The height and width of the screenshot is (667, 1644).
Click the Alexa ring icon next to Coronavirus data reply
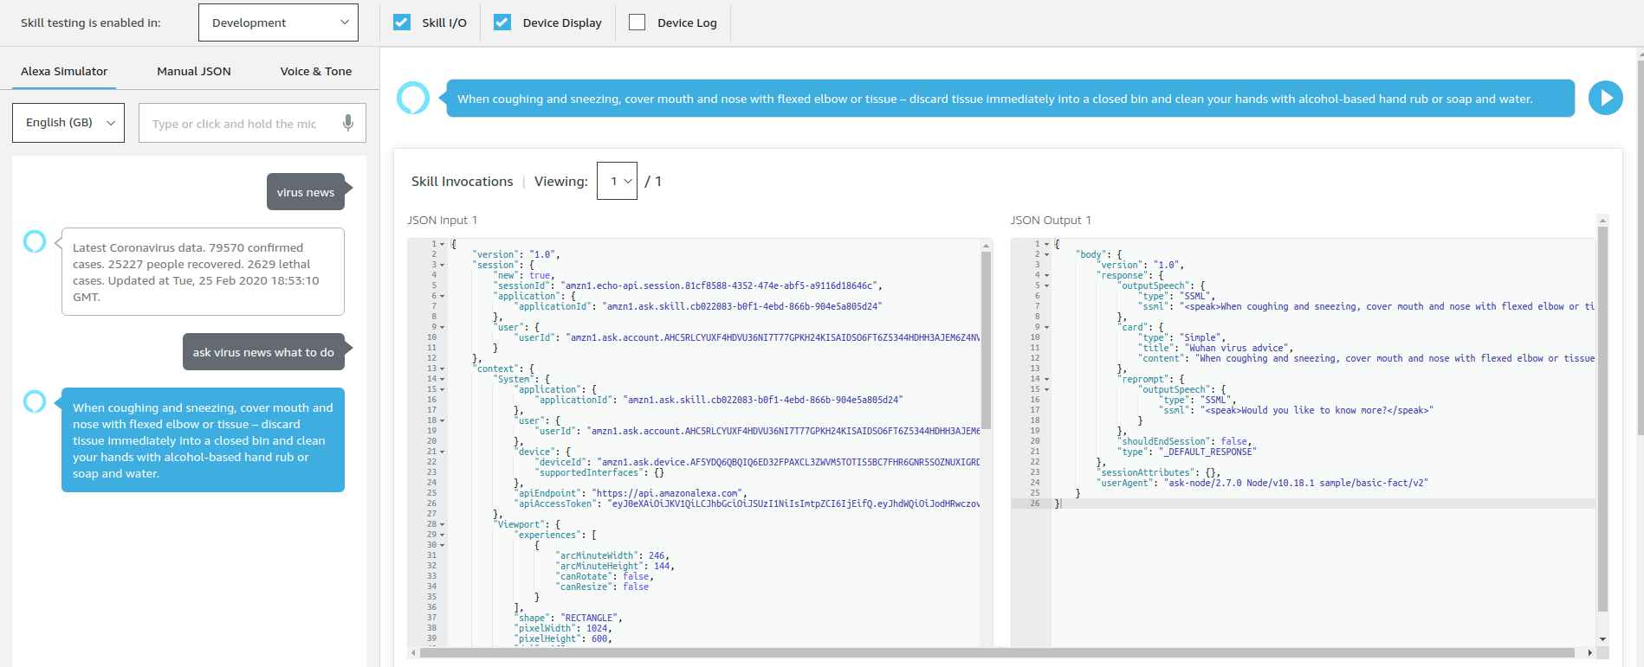[35, 241]
